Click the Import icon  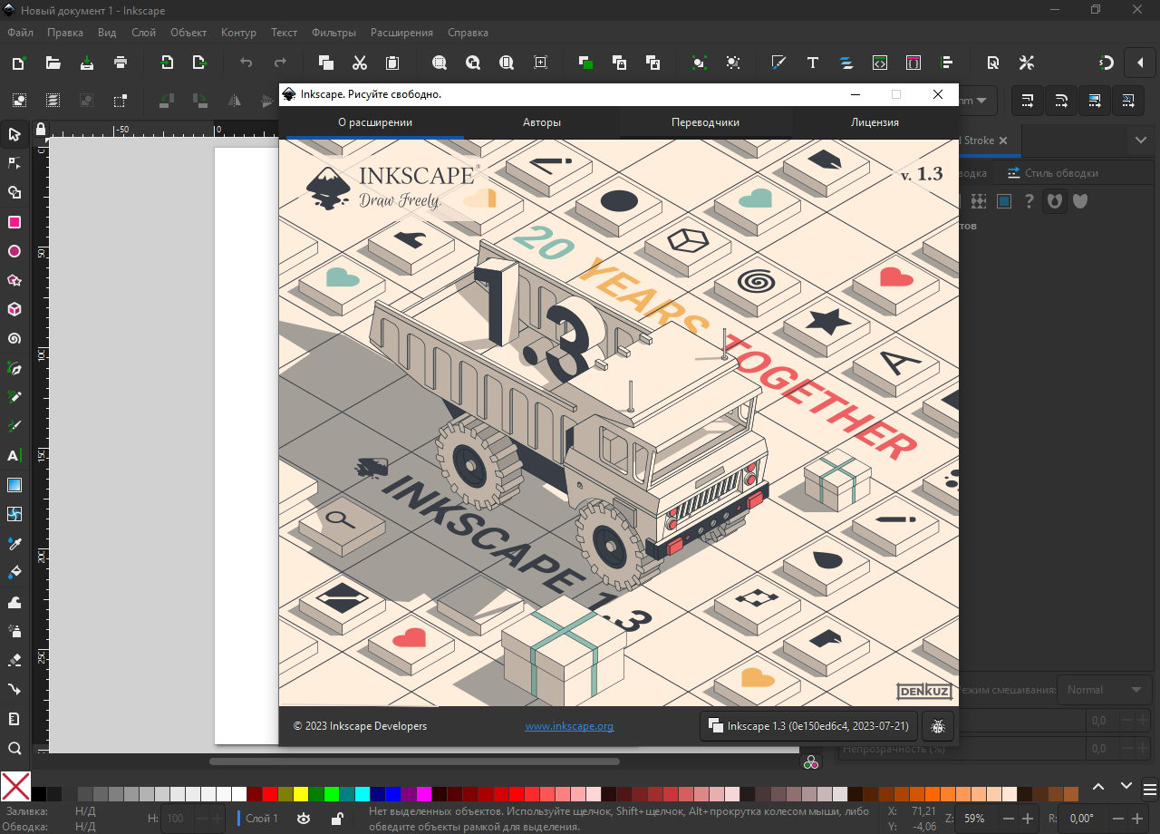click(x=167, y=63)
